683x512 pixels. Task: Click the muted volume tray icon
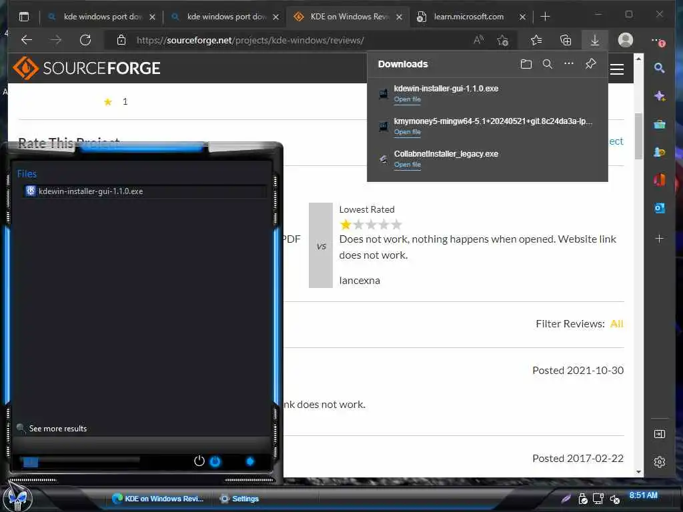pyautogui.click(x=614, y=499)
